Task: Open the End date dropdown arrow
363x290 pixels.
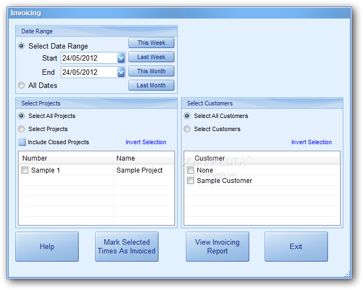Action: point(121,72)
